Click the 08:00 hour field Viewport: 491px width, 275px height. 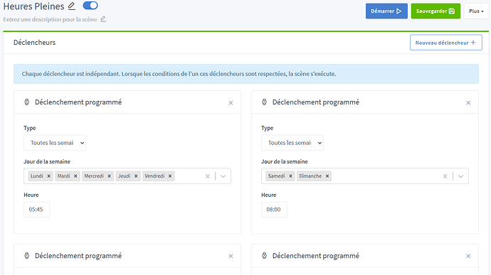click(x=274, y=210)
